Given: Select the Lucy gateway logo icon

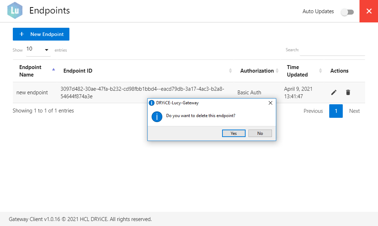Looking at the screenshot, I should (x=15, y=10).
